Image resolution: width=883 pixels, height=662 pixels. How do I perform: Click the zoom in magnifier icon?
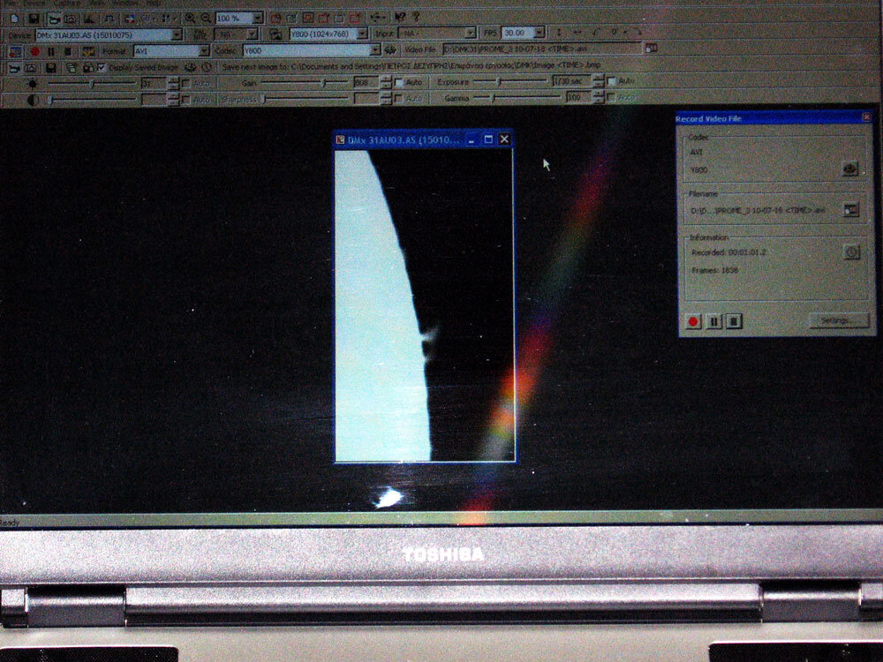[190, 18]
